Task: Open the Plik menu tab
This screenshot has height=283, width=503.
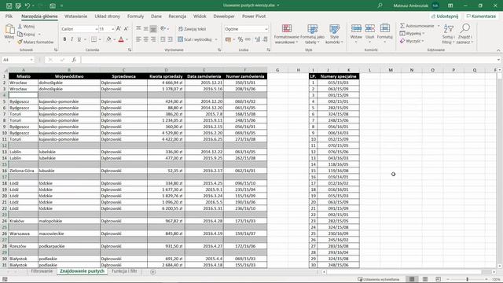Action: pyautogui.click(x=9, y=16)
